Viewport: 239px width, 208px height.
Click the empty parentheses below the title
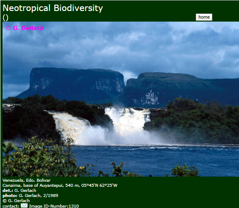coord(6,18)
